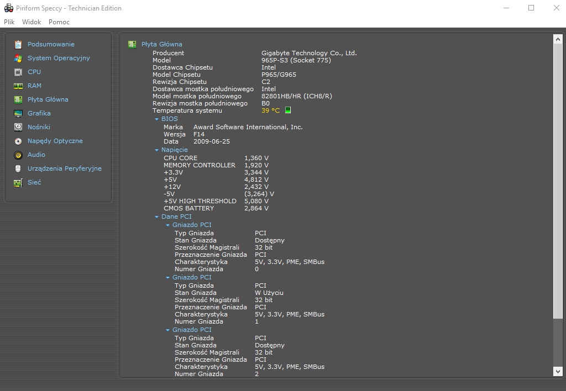566x391 pixels.
Task: Click Award Software International, Inc. text
Action: (248, 127)
